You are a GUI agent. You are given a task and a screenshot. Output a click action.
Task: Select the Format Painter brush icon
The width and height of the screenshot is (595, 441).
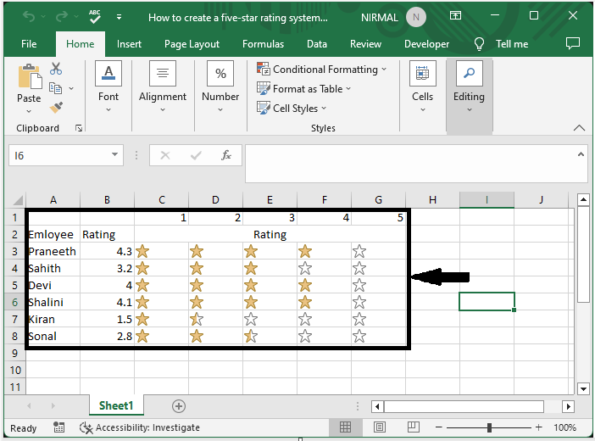point(56,108)
